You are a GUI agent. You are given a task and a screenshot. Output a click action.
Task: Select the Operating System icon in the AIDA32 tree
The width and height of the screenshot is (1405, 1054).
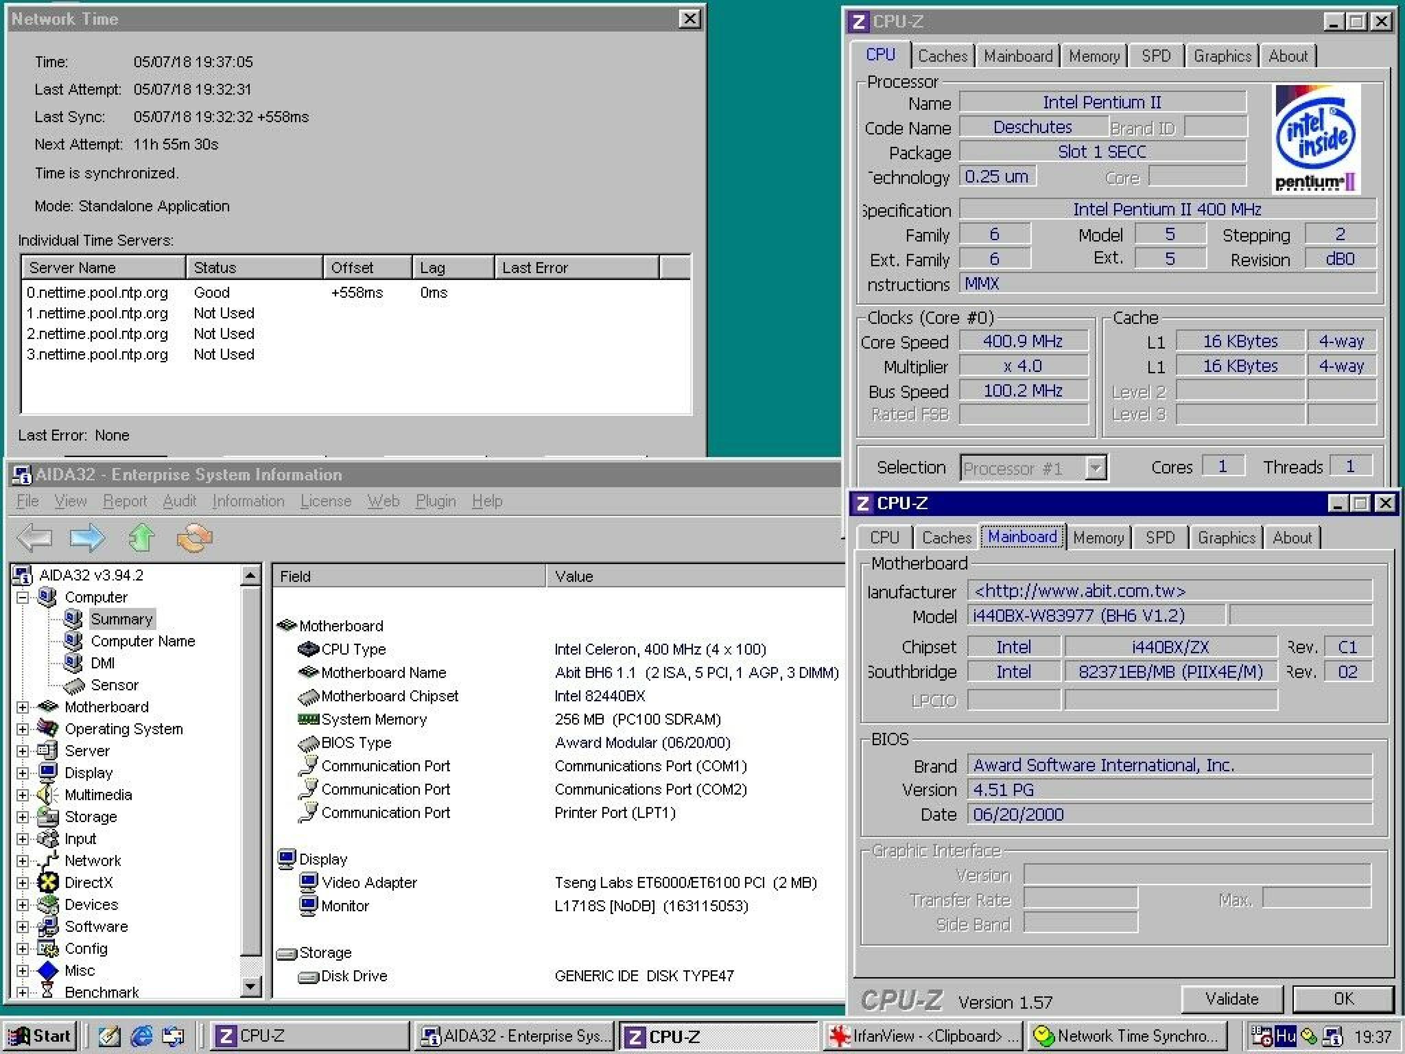click(48, 728)
